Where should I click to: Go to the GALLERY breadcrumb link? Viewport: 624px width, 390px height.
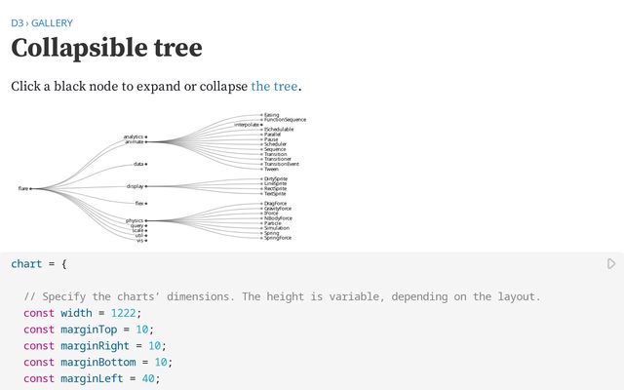point(52,22)
